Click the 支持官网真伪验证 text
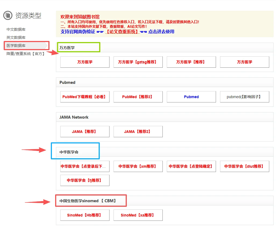 [78, 32]
